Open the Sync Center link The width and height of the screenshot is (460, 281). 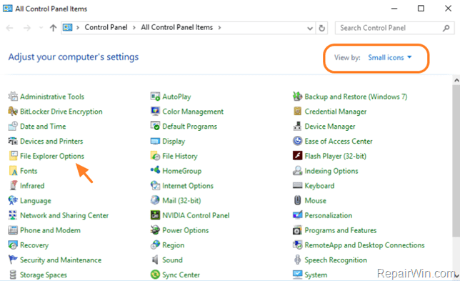pyautogui.click(x=181, y=275)
